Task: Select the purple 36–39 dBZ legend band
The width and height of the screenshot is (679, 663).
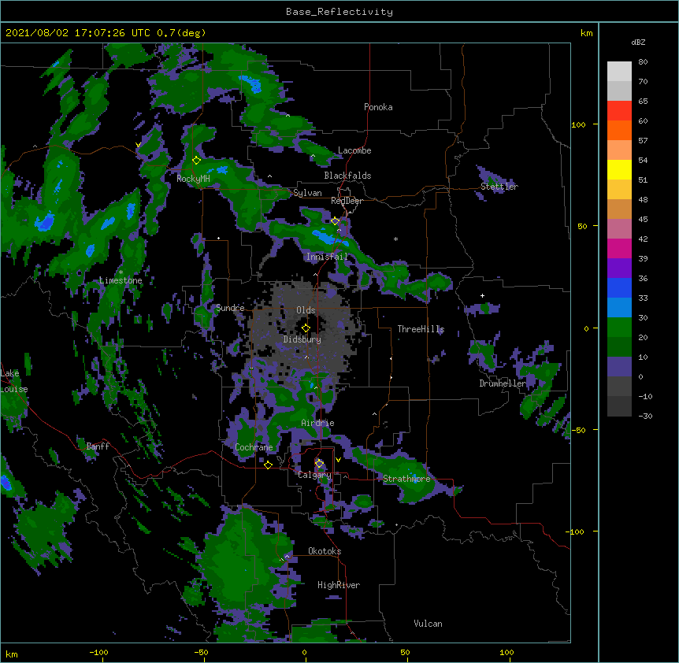Action: [619, 269]
